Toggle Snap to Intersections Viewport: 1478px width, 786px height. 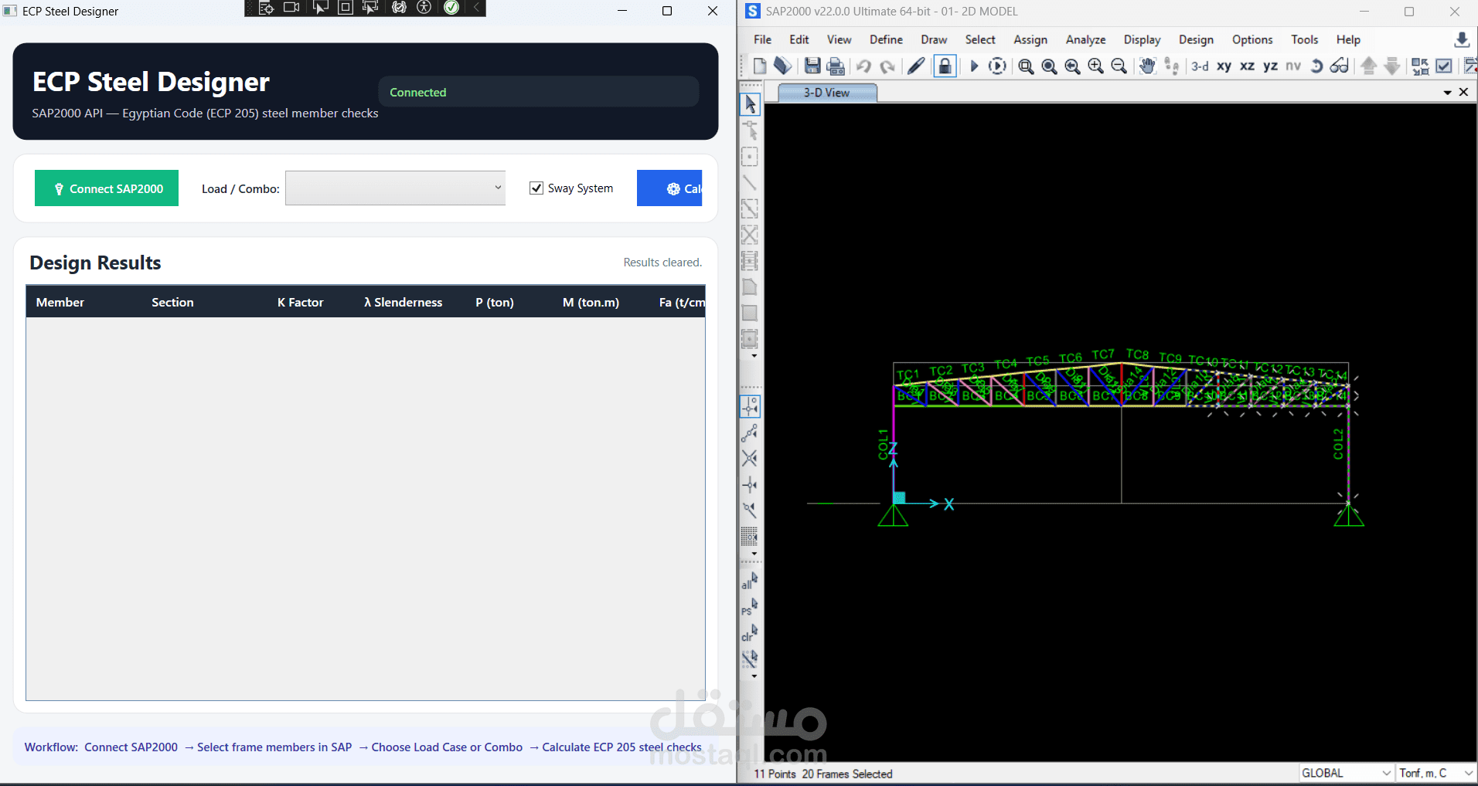pos(750,459)
